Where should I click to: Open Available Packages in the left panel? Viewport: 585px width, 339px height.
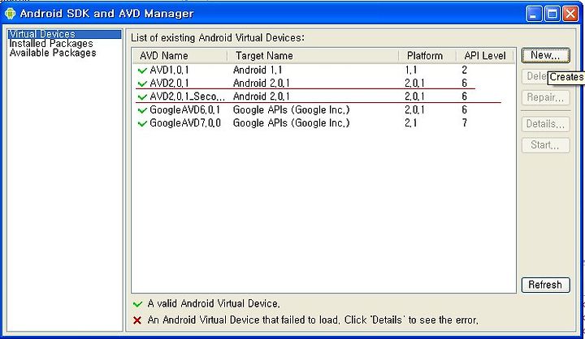[x=53, y=53]
